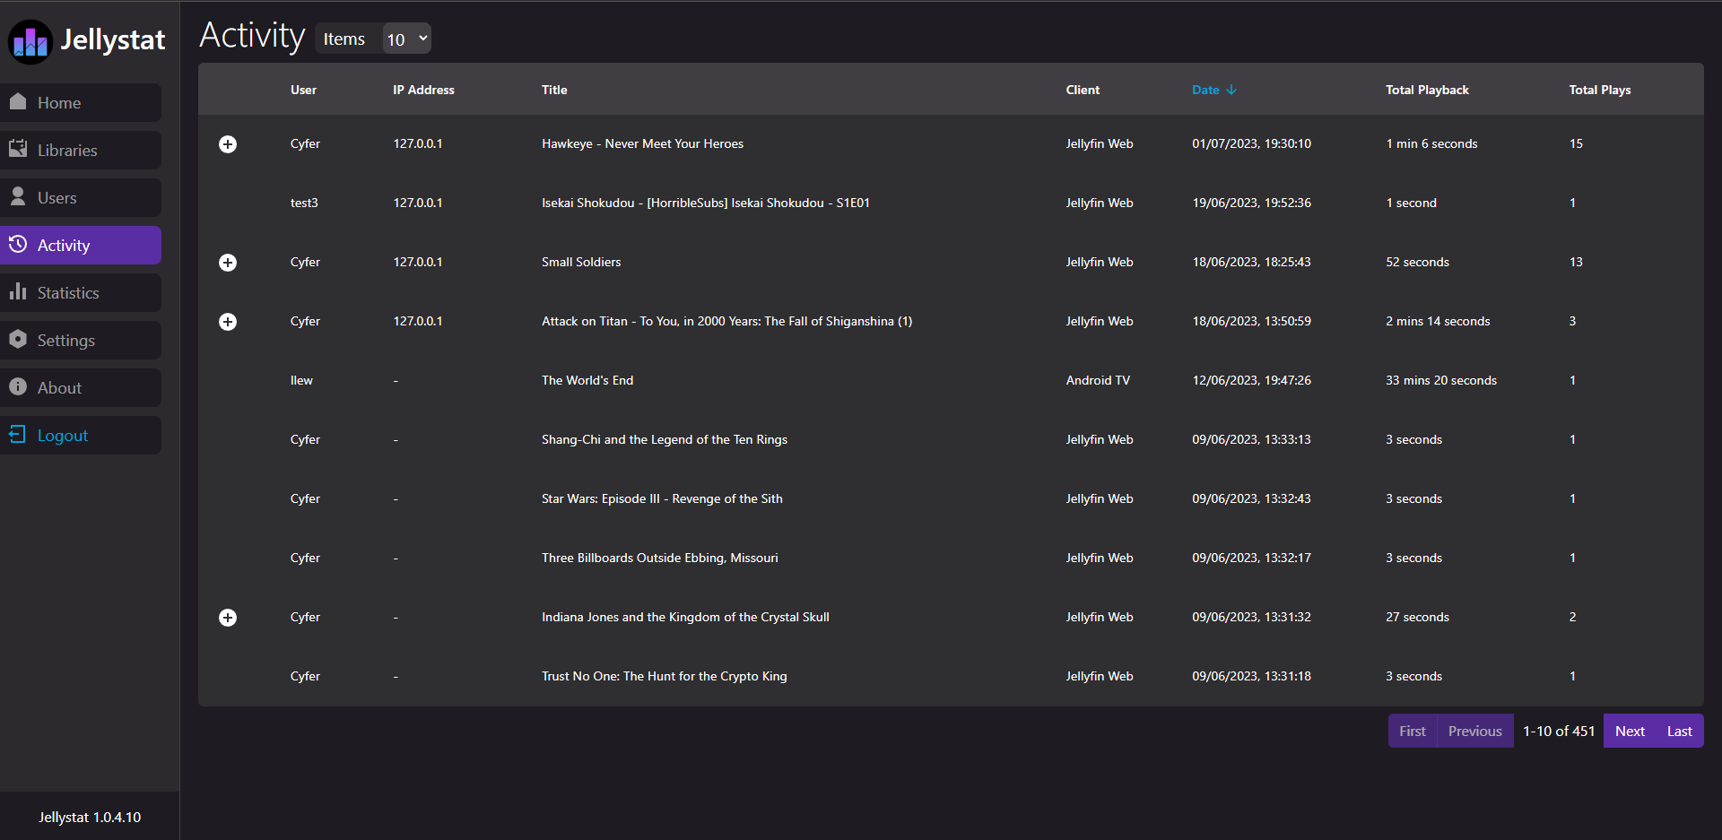
Task: Click the Statistics bar chart icon
Action: tap(18, 292)
